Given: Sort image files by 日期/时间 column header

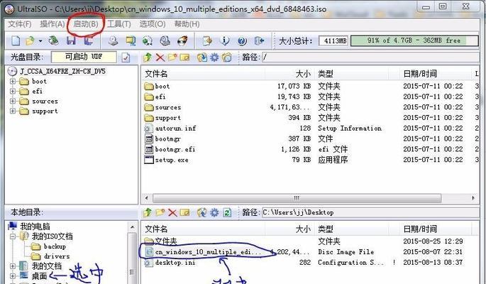Looking at the screenshot, I should [x=435, y=74].
